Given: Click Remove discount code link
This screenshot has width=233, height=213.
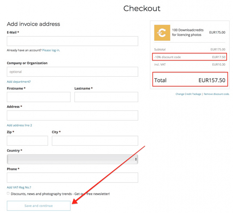Looking at the screenshot, I should (x=216, y=94).
